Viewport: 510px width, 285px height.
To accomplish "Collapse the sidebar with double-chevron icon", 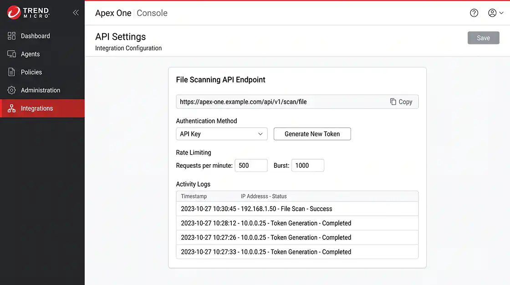I will click(x=76, y=13).
